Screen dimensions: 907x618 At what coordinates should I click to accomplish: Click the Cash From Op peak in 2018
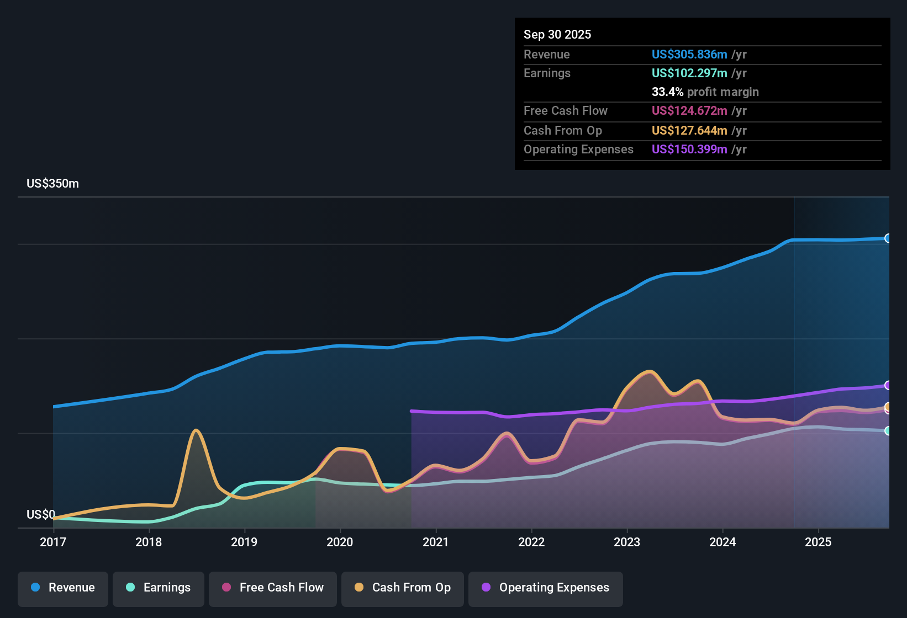(196, 430)
